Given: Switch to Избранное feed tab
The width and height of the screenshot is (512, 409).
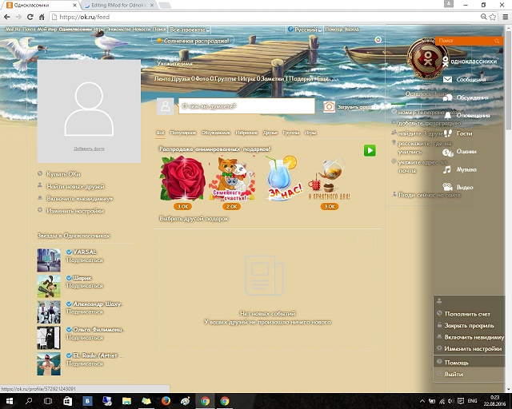Looking at the screenshot, I should [246, 133].
